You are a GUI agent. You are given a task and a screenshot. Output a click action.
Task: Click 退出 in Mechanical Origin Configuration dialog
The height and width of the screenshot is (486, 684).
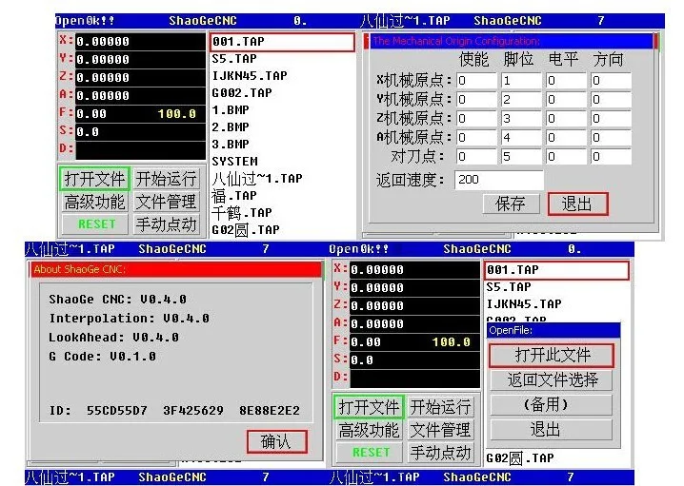pyautogui.click(x=577, y=204)
